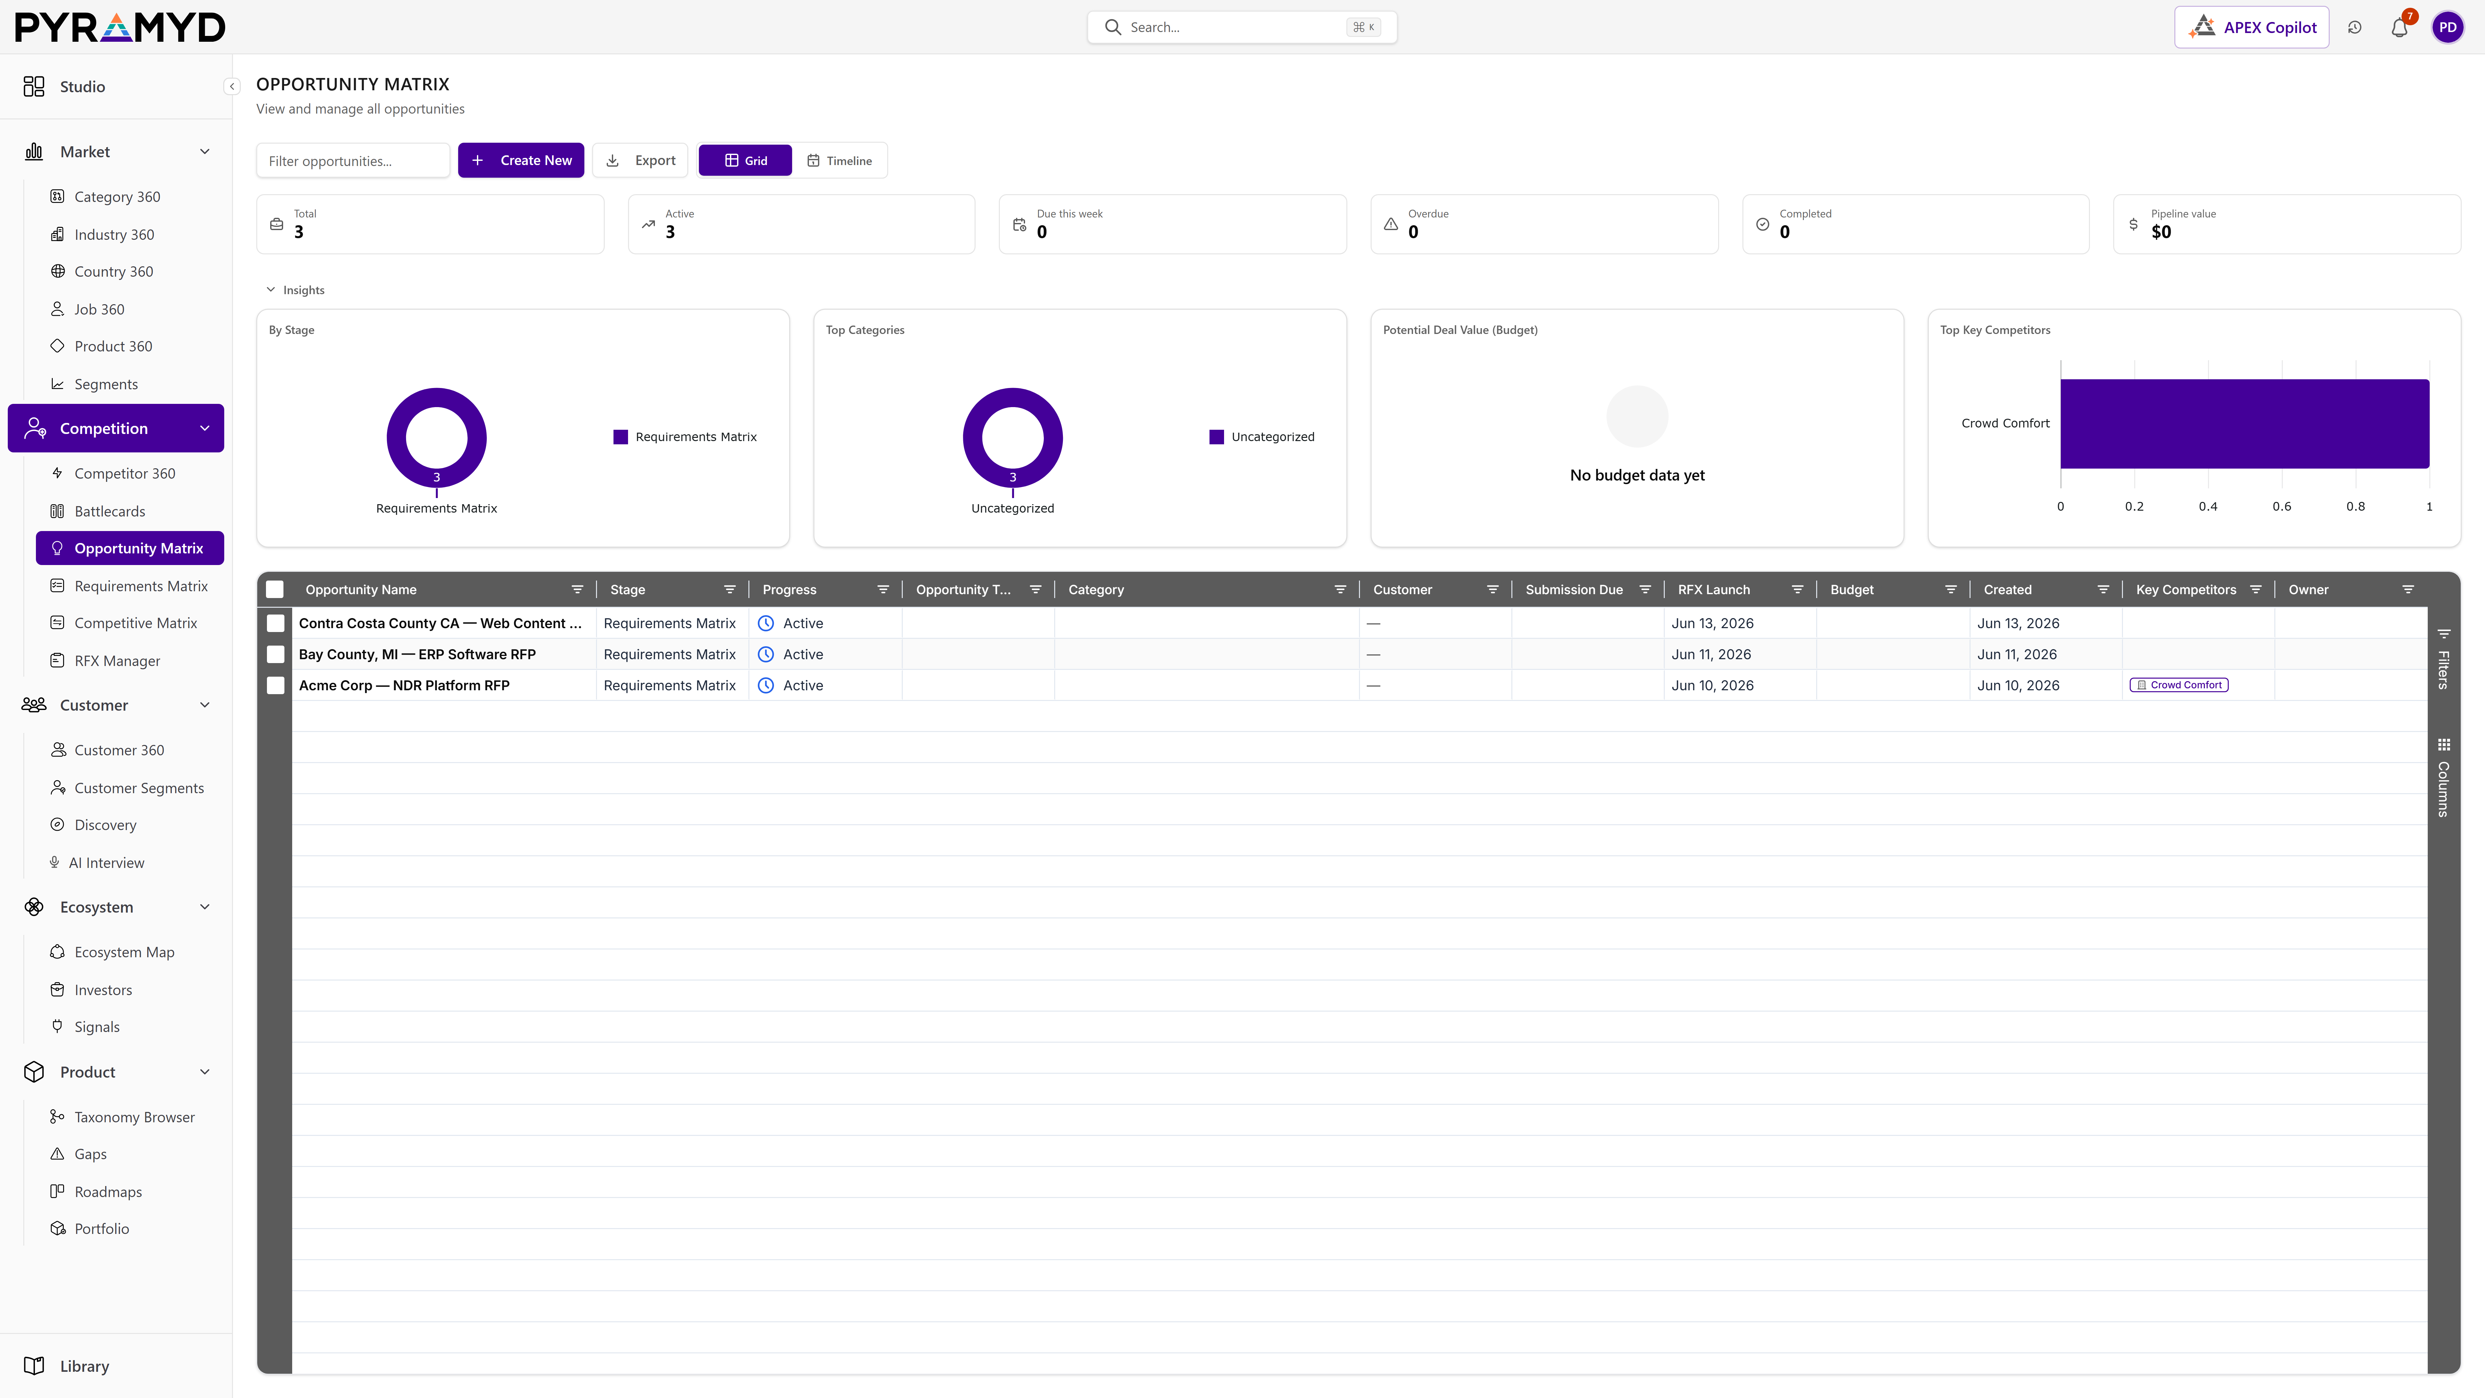Collapse the Customer section chevron

point(204,705)
